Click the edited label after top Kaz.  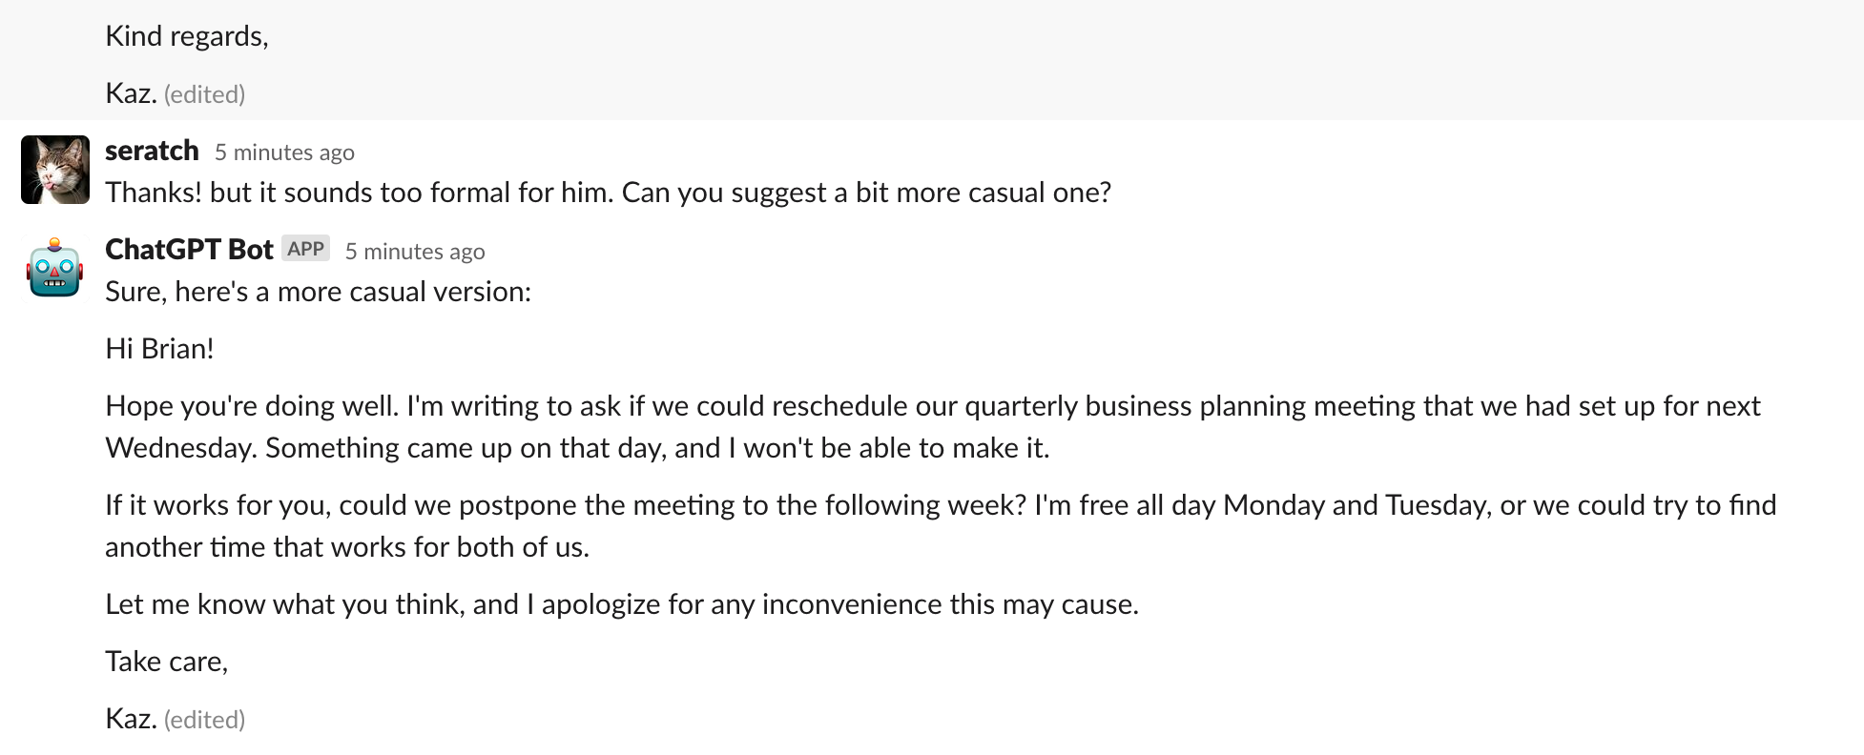[x=204, y=94]
